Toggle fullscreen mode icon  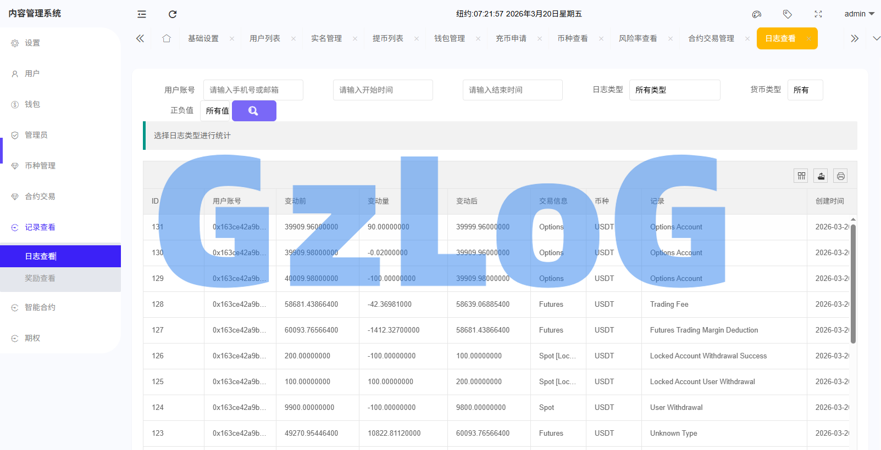tap(818, 14)
